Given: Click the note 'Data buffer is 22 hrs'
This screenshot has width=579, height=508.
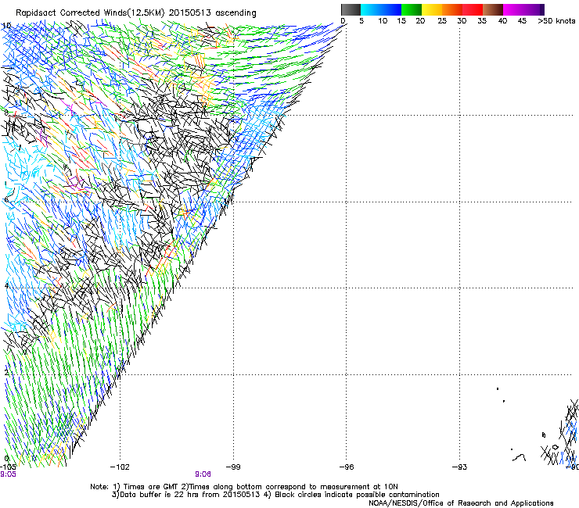Looking at the screenshot, I should click(x=158, y=495).
